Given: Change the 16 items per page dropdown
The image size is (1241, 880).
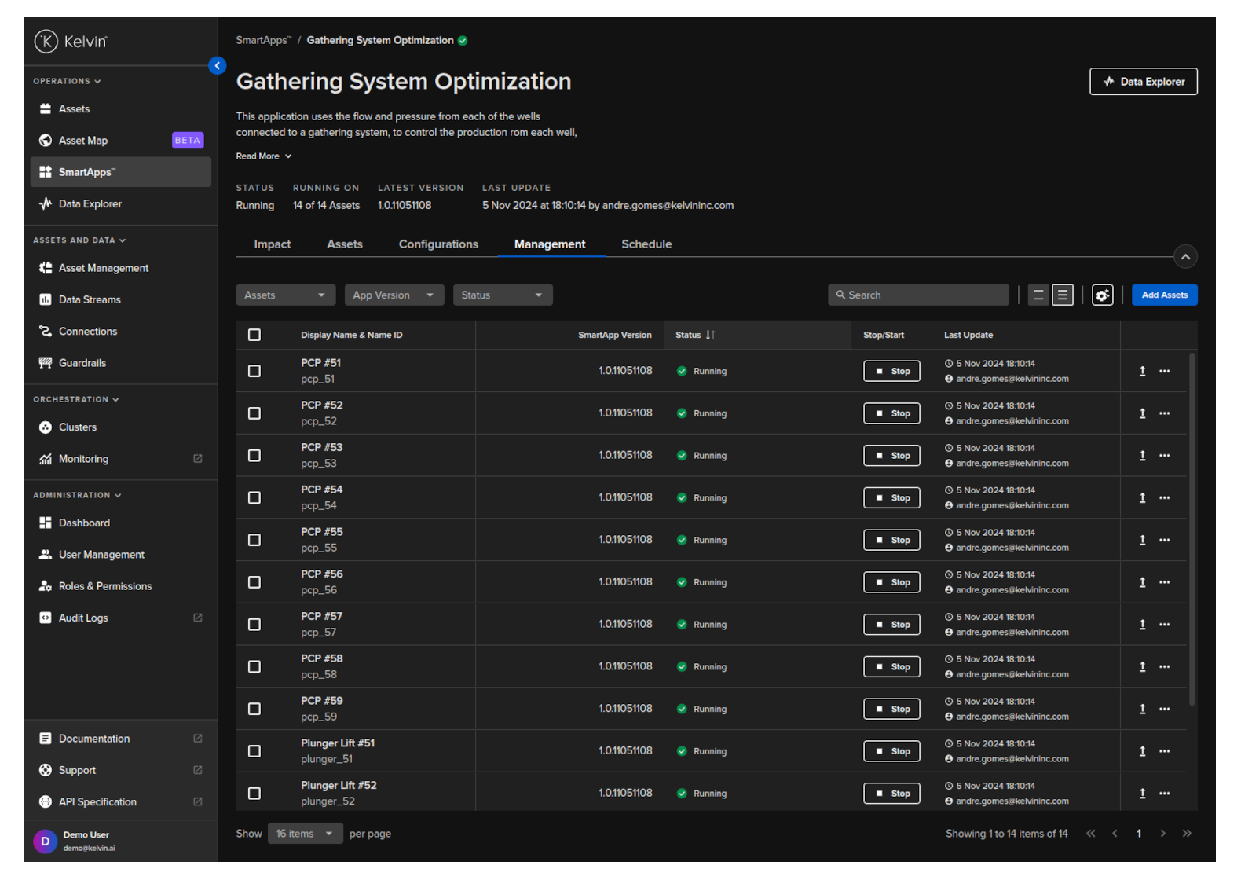Looking at the screenshot, I should click(305, 834).
